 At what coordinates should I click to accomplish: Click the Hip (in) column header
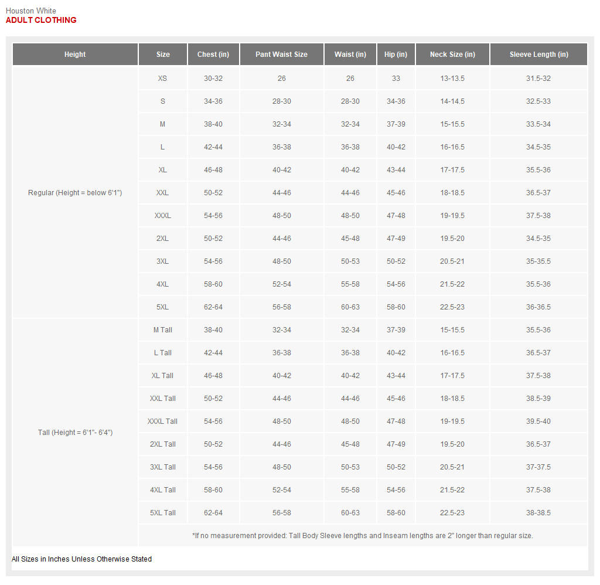(x=396, y=55)
